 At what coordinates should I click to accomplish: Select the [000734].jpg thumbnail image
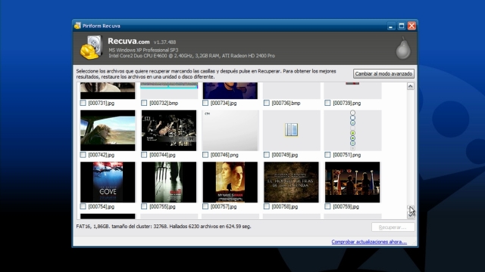[230, 91]
